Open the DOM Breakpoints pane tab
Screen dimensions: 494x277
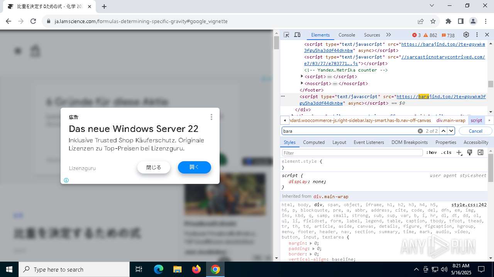pyautogui.click(x=409, y=142)
